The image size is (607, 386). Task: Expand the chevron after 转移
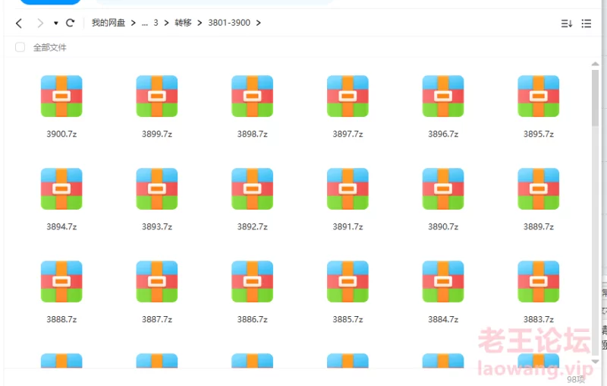(x=200, y=23)
